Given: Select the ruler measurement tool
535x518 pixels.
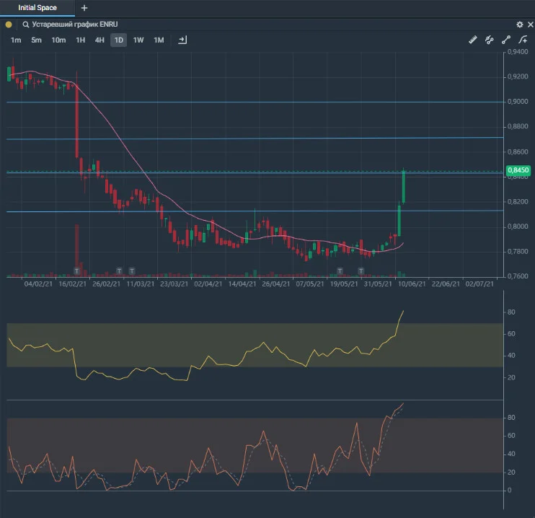Looking at the screenshot, I should (x=472, y=40).
